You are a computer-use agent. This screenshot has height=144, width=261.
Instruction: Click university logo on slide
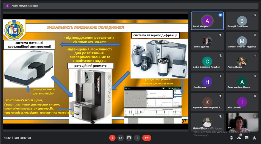[14, 30]
